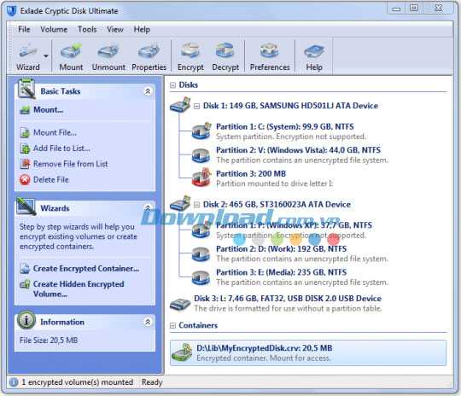Click the Exlade Cryptic Disk title bar icon
The height and width of the screenshot is (396, 461).
coord(11,11)
